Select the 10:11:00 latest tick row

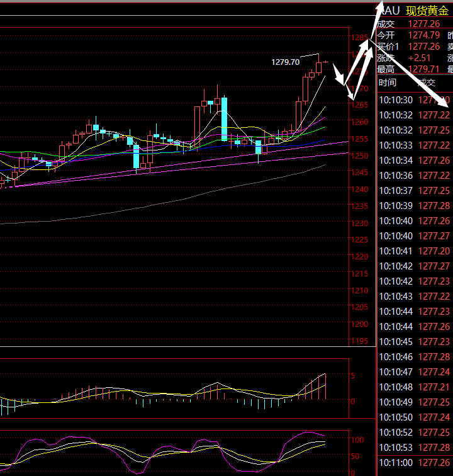(x=414, y=462)
